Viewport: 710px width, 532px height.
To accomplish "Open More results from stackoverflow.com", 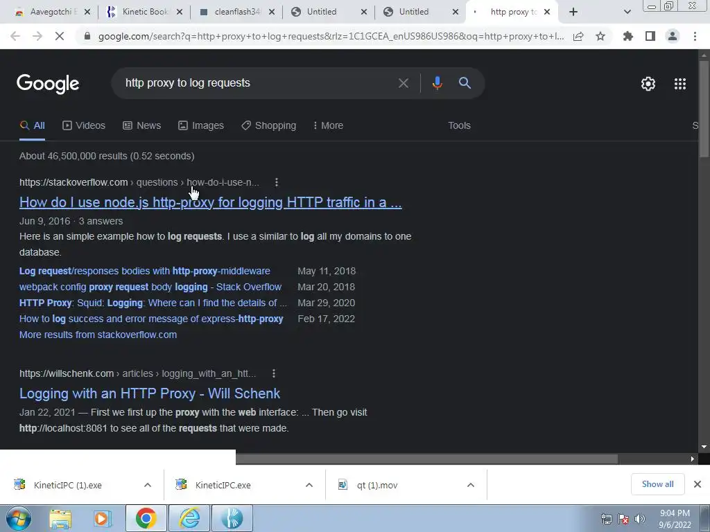I will point(98,335).
